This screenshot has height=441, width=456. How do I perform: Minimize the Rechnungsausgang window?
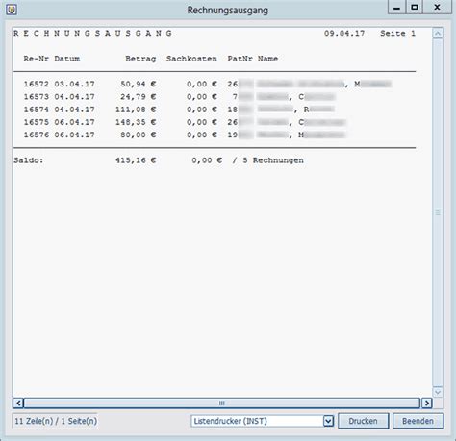tap(396, 7)
